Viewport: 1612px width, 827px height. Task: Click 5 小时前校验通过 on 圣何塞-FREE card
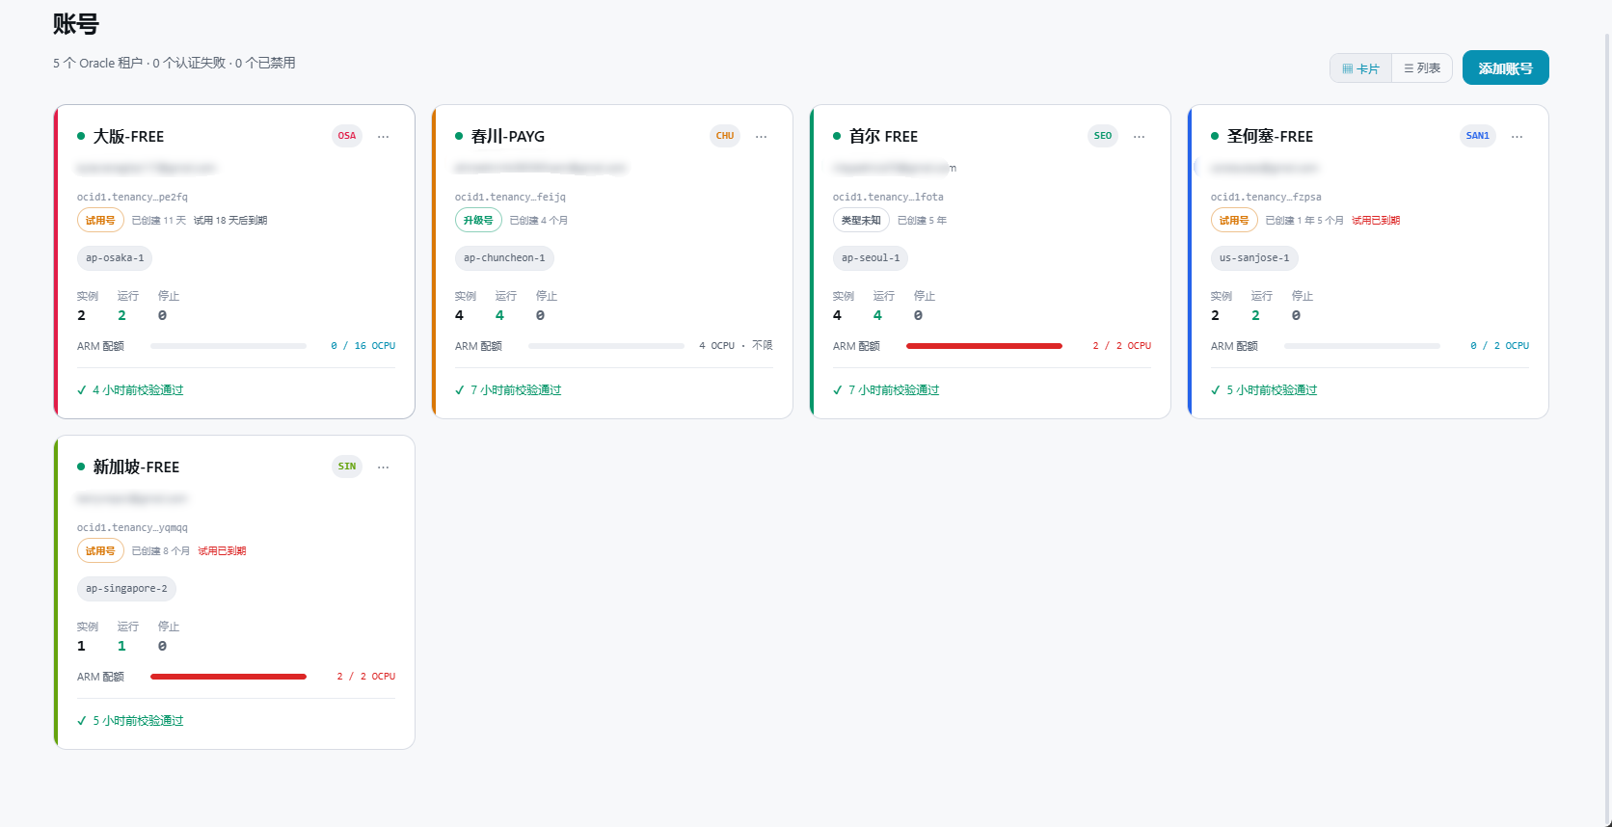point(1272,390)
